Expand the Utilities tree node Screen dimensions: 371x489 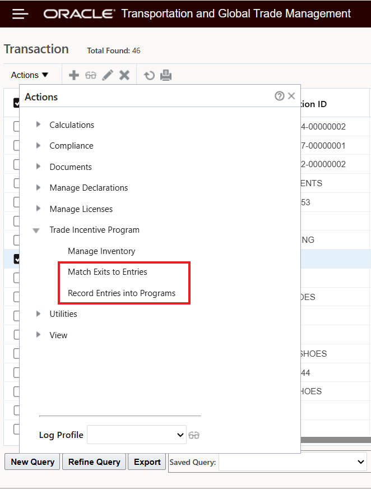[38, 313]
